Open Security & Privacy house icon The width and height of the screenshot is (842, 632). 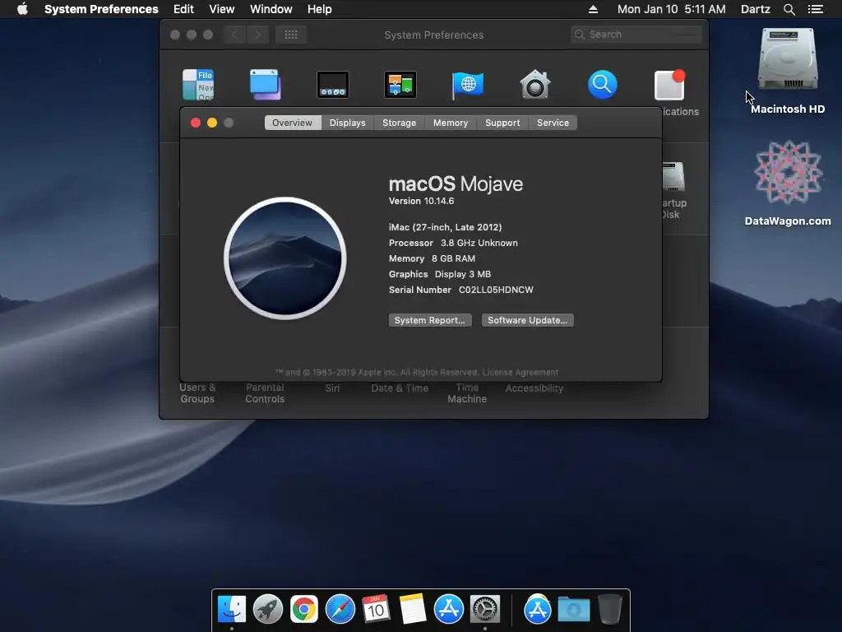pyautogui.click(x=534, y=85)
